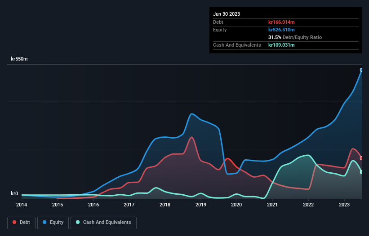Image resolution: width=369 pixels, height=236 pixels.
Task: Click the 2014 x-axis label
Action: [22, 205]
